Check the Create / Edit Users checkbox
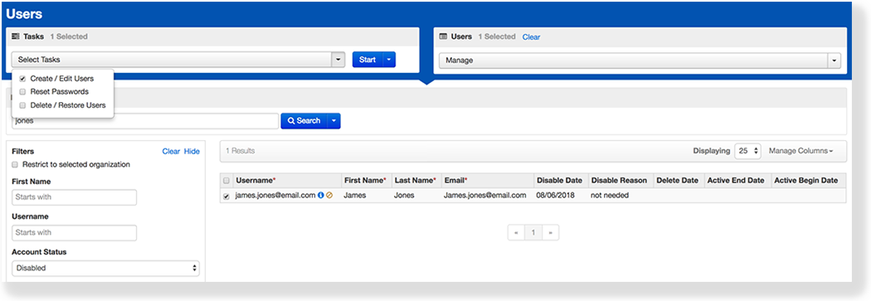The width and height of the screenshot is (871, 301). pos(22,79)
